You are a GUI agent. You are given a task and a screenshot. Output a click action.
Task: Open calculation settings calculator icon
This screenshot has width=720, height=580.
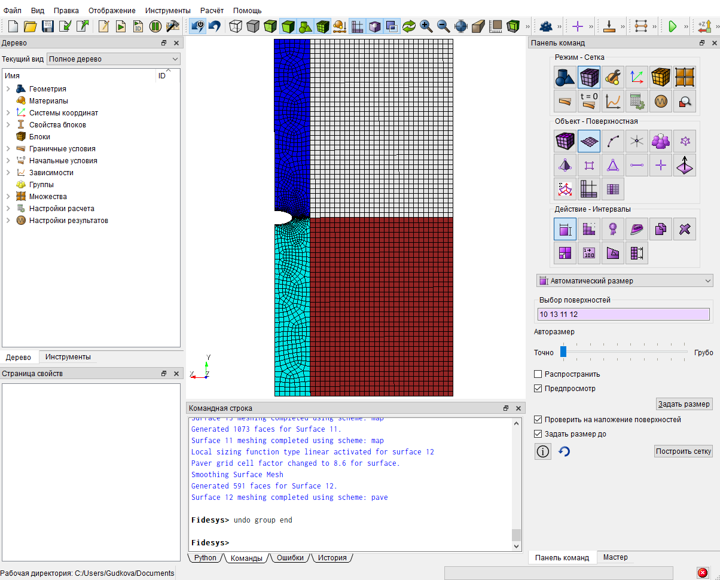pos(637,101)
